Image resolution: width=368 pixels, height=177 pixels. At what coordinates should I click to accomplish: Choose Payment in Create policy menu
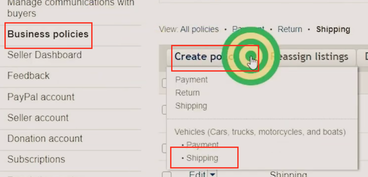191,80
